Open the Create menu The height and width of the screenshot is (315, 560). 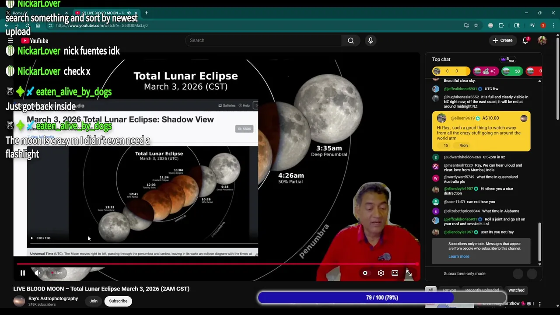point(502,40)
